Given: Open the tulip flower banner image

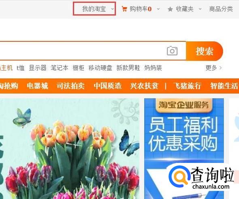Looking at the screenshot, I should [70, 149].
